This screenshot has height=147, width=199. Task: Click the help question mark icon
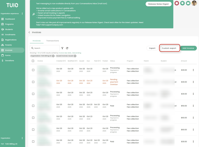pyautogui.click(x=182, y=3)
